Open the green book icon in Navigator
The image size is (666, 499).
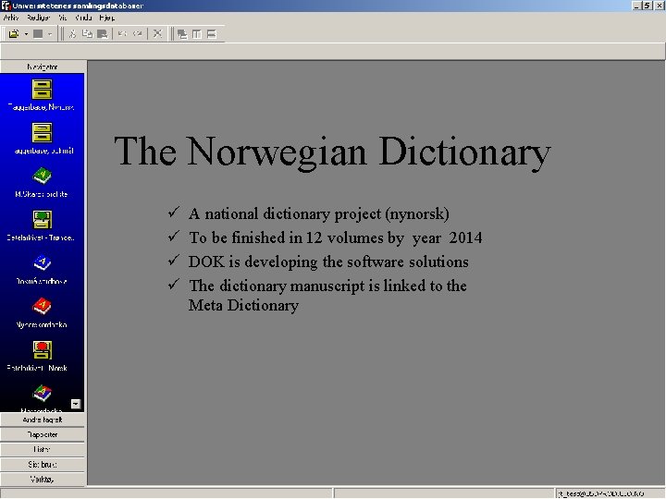(x=42, y=176)
